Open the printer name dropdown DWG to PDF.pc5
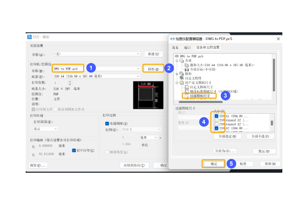The height and width of the screenshot is (205, 308). pyautogui.click(x=97, y=69)
